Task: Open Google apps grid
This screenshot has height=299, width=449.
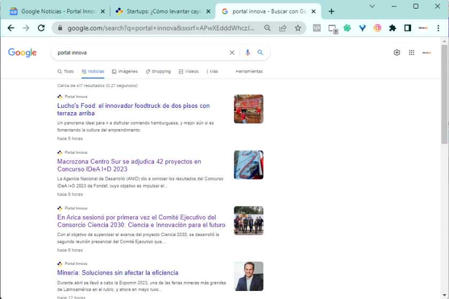Action: pos(412,52)
